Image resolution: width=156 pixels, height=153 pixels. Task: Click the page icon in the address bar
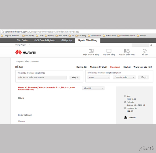coord(3,32)
